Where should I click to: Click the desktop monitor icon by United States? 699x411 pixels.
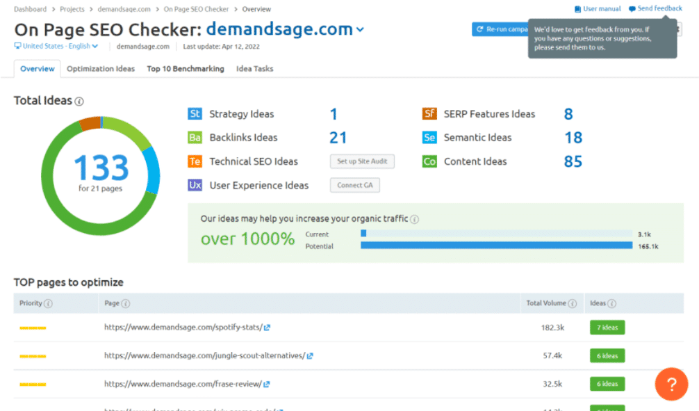point(17,46)
